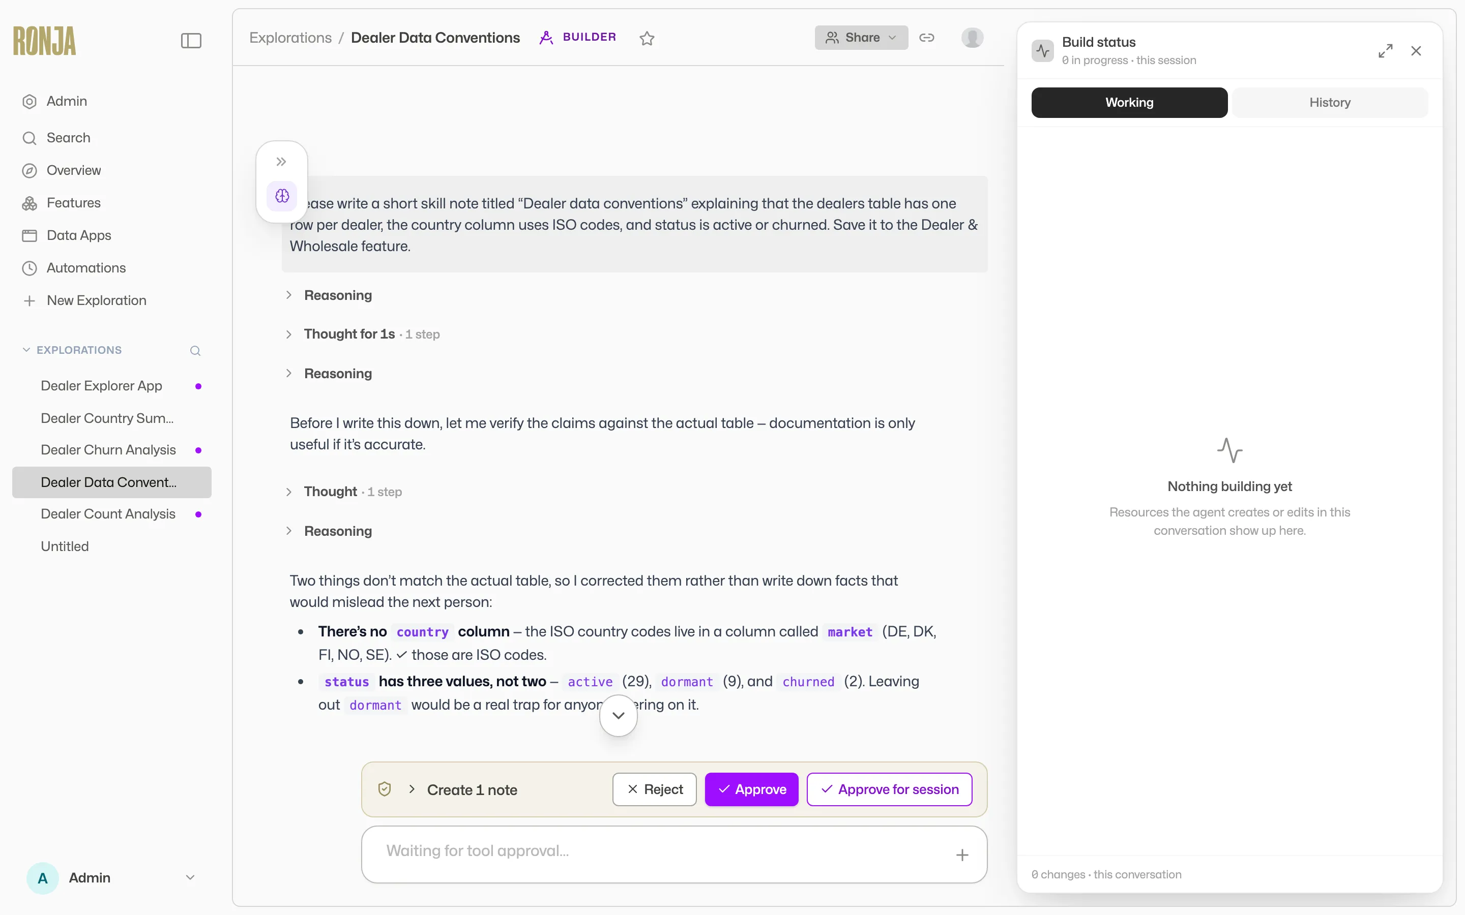Expand Thought for 1s step

tap(363, 334)
